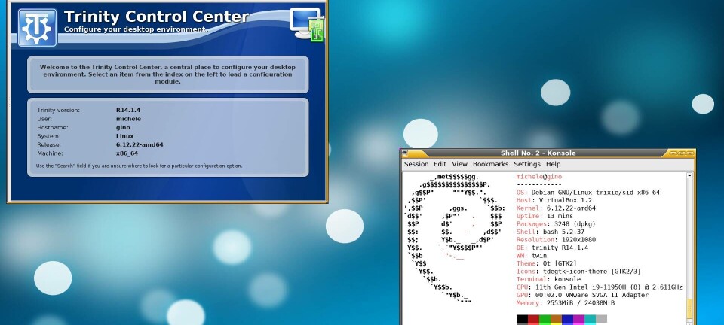Select the System value 'Linux'
Image resolution: width=724 pixels, height=325 pixels.
coord(124,136)
